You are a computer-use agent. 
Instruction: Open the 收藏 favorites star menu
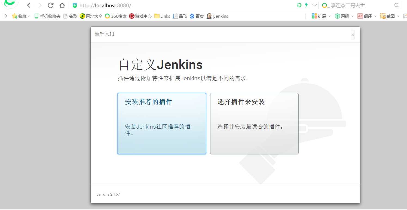21,16
